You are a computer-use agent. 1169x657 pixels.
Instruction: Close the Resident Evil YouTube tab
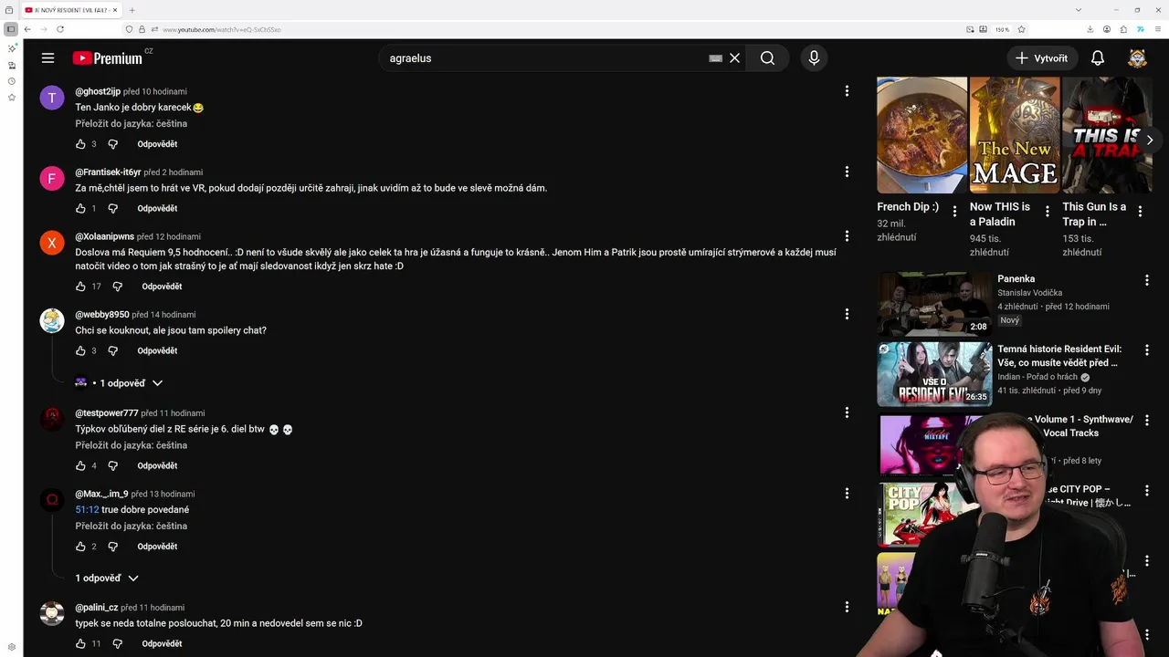pyautogui.click(x=116, y=10)
